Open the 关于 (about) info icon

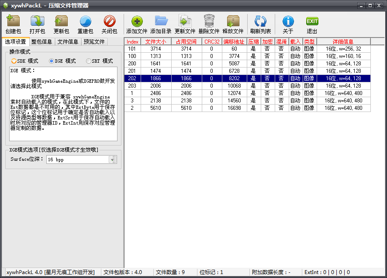[288, 24]
